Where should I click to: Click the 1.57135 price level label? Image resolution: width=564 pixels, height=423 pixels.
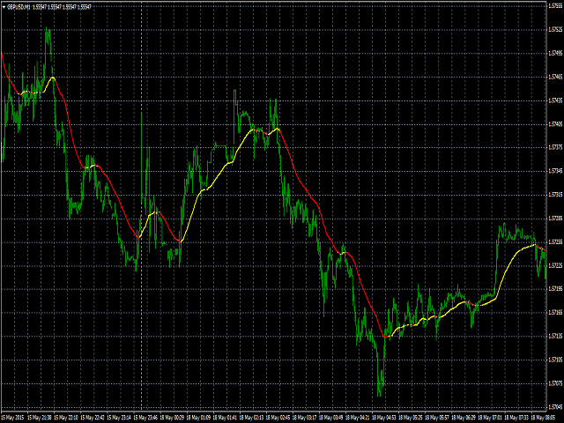click(x=556, y=337)
